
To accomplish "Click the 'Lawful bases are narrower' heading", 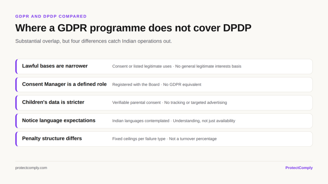I will (x=55, y=66).
